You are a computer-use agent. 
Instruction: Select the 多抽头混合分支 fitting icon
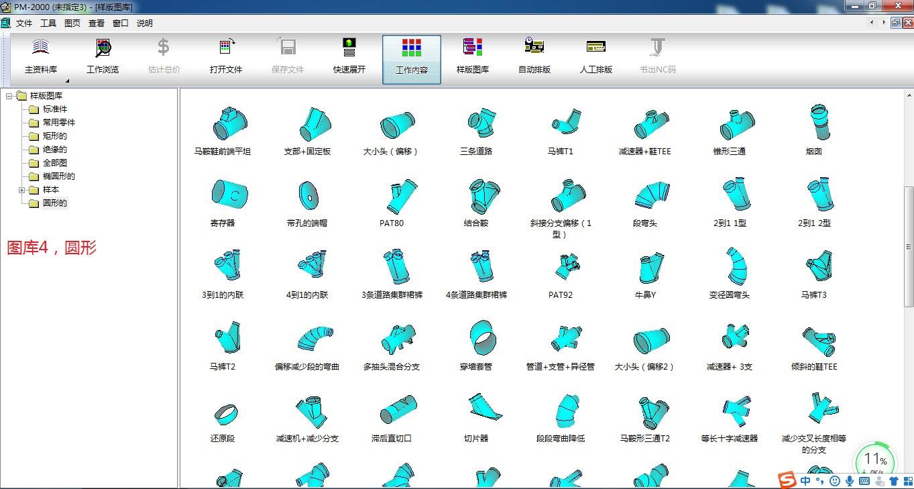point(399,339)
